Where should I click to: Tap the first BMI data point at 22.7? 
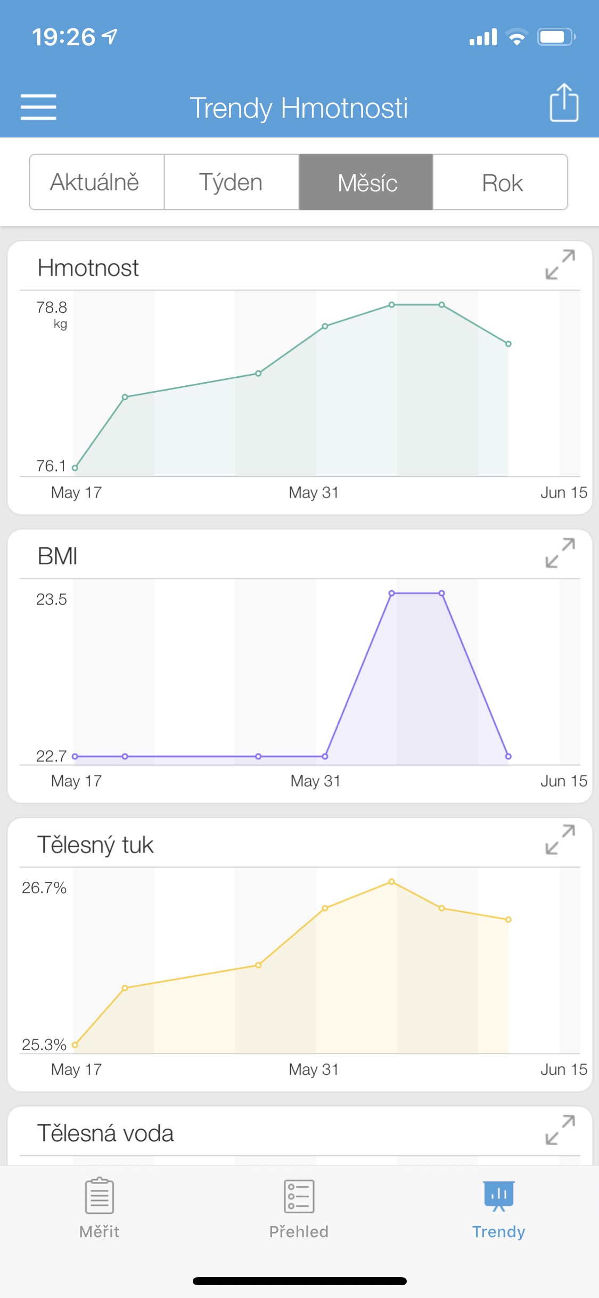[75, 756]
